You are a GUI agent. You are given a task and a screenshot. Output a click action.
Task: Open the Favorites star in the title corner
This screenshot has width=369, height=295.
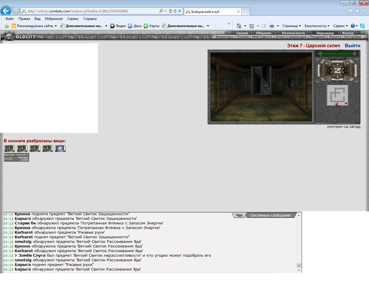coord(357,11)
